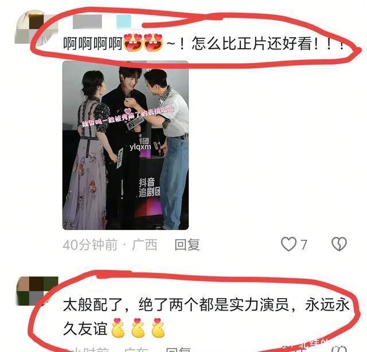Click the like count 7
This screenshot has width=367, height=352.
303,245
